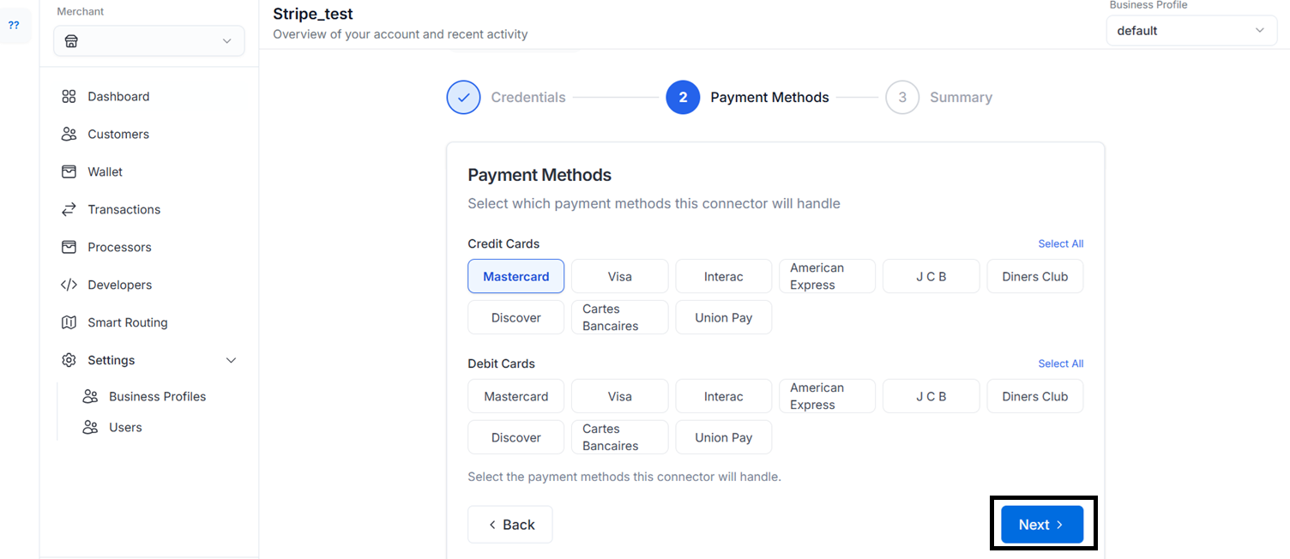Click the Customers people icon
Screen dimensions: 1290x559
(x=69, y=135)
